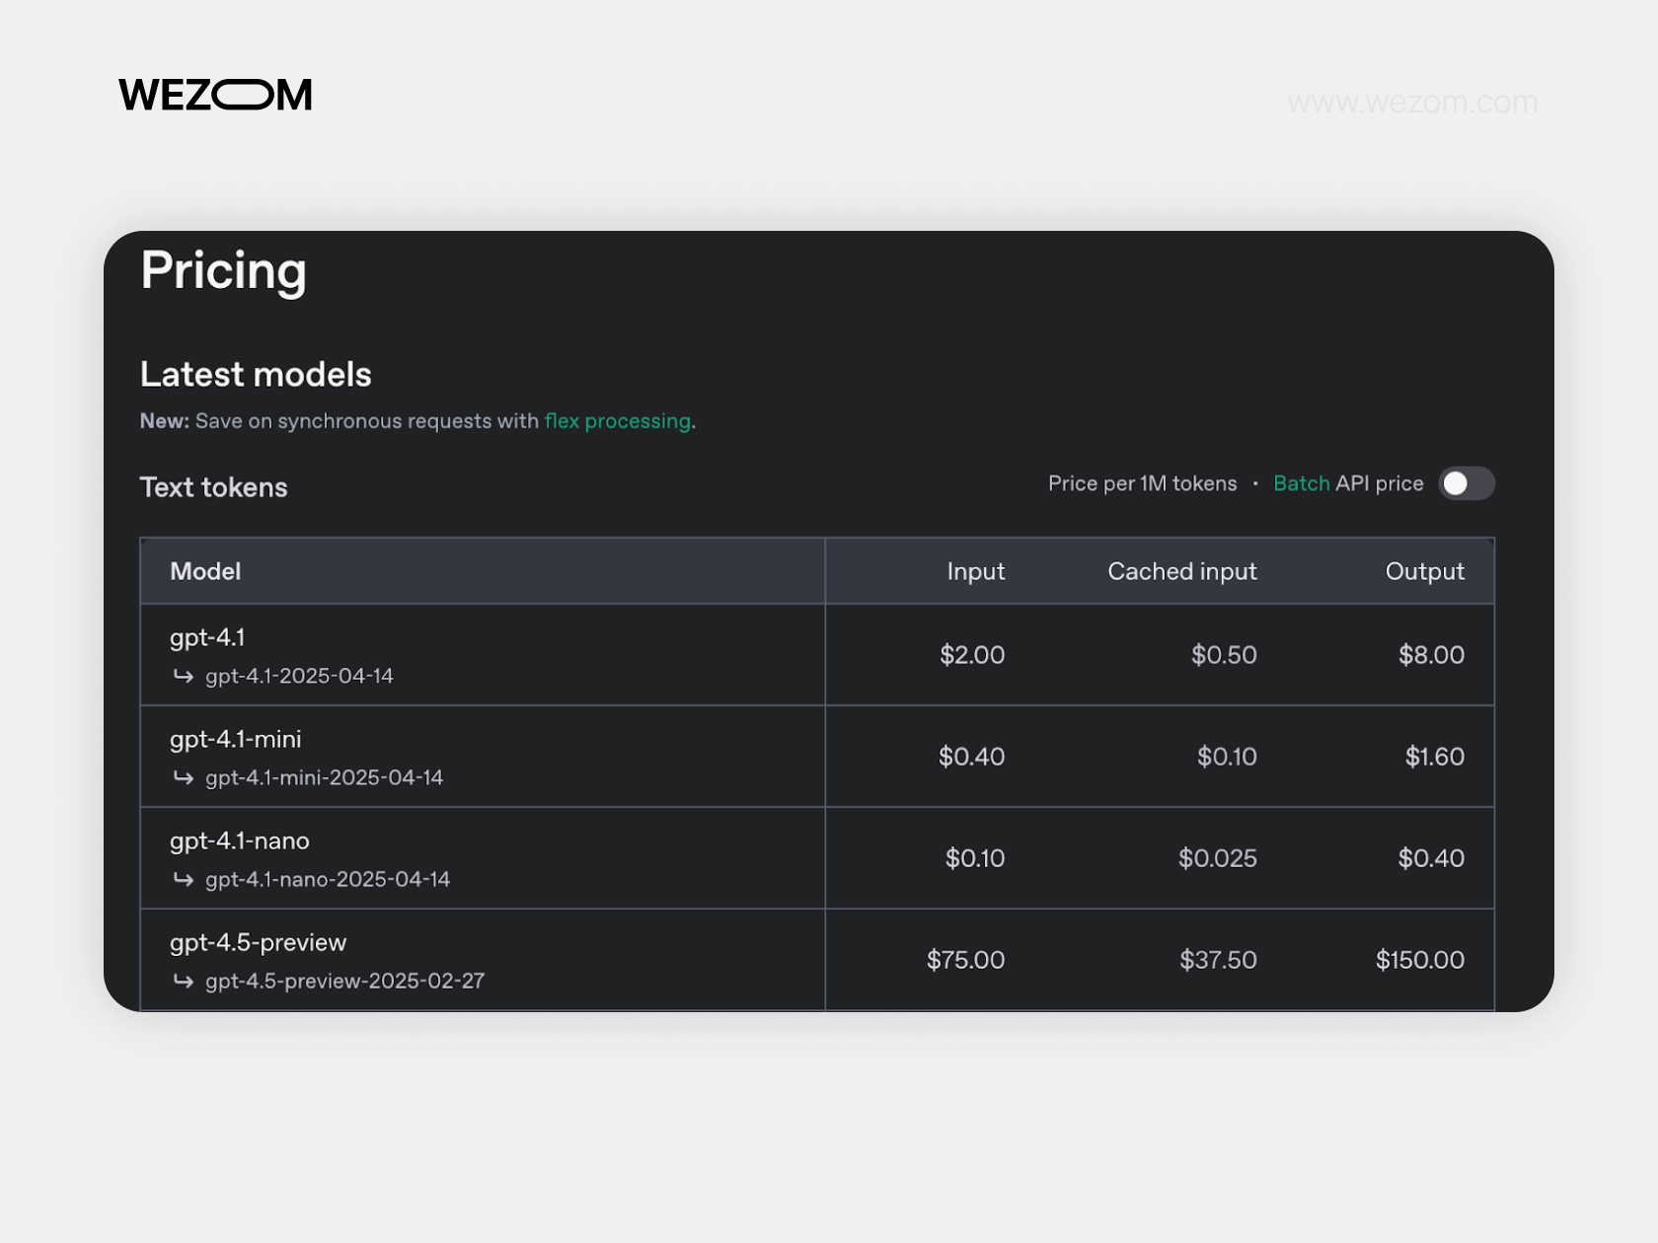Click the $0.50 cached input price

coord(1224,655)
